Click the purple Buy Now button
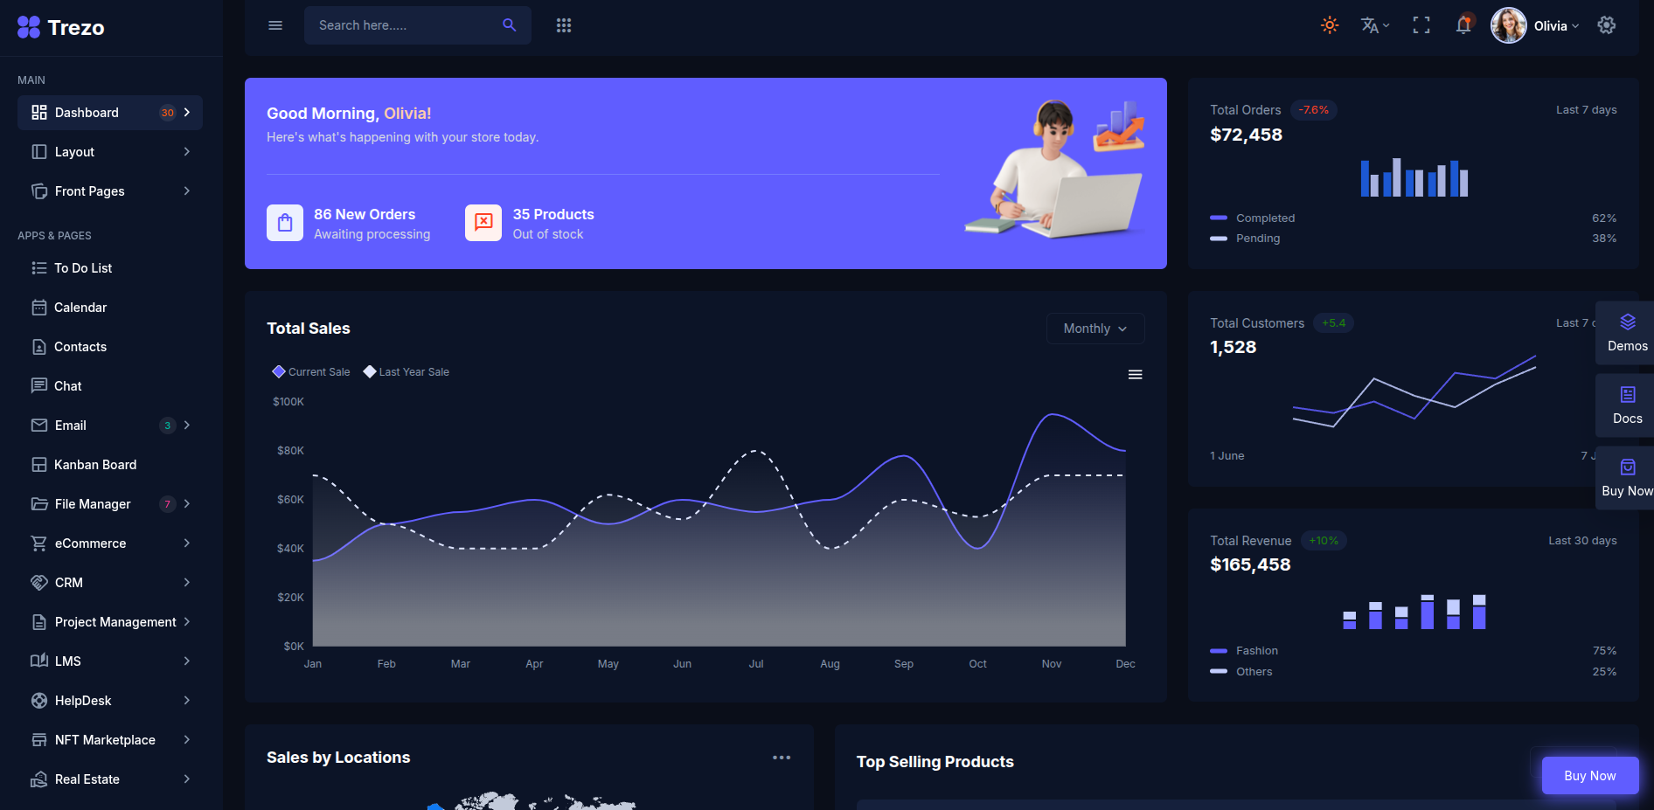Image resolution: width=1654 pixels, height=810 pixels. [x=1589, y=776]
